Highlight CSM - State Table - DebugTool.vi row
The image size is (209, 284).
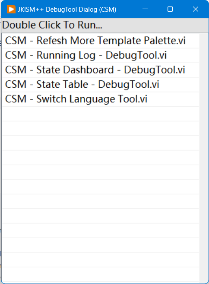point(101,84)
